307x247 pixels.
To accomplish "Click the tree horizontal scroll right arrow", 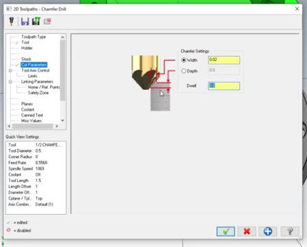I will (x=57, y=126).
